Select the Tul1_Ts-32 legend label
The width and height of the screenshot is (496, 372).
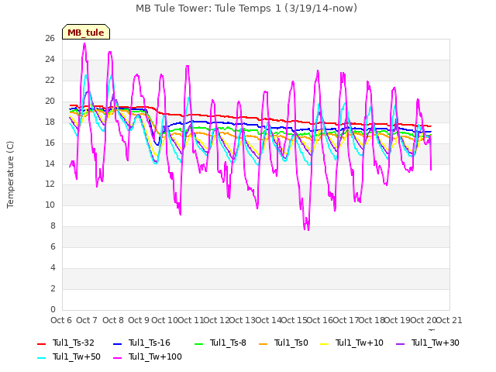(x=74, y=343)
